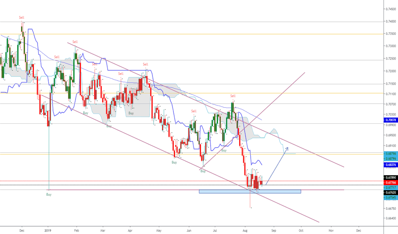The image size is (398, 234).
Task: Click the Mar date axis label
Action: 102,231
